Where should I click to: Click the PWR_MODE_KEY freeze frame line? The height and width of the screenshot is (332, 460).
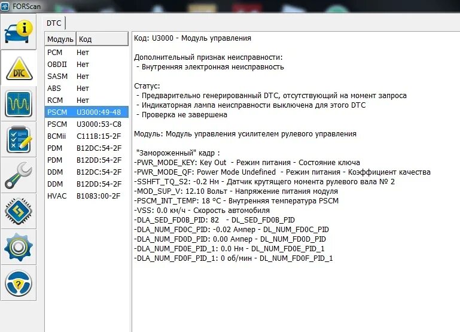pyautogui.click(x=246, y=163)
